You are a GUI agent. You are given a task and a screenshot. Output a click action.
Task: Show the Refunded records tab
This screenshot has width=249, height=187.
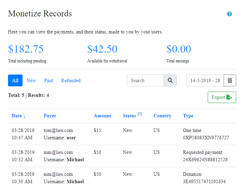point(71,80)
